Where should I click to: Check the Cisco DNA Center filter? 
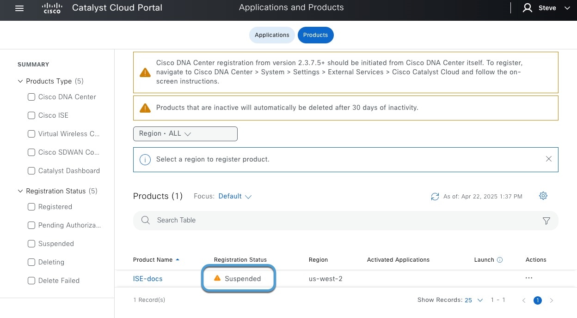[31, 97]
